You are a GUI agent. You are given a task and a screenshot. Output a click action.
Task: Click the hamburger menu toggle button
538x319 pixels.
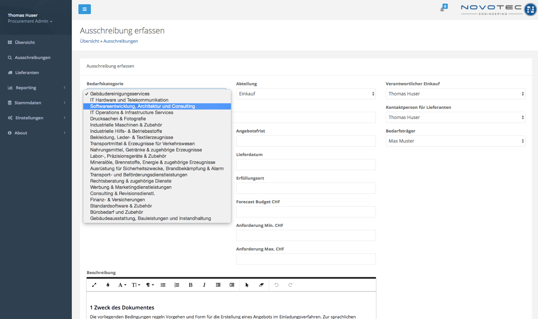click(84, 9)
